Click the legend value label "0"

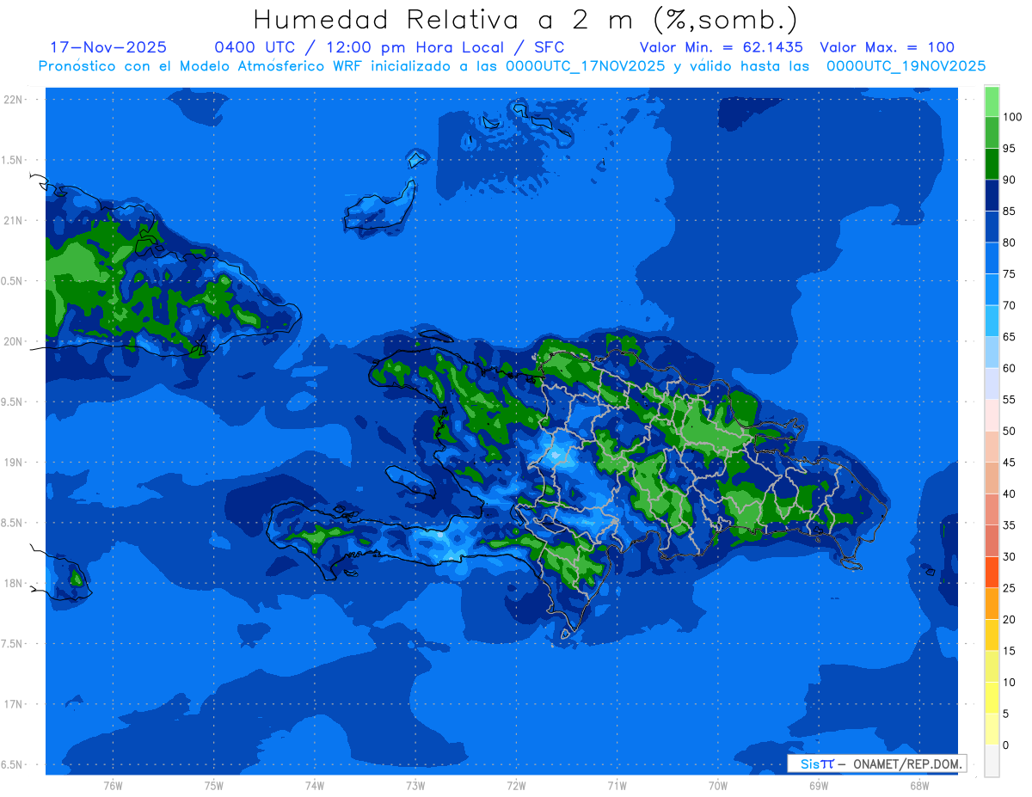(x=1006, y=745)
